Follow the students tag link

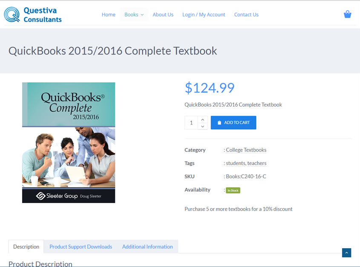[236, 163]
